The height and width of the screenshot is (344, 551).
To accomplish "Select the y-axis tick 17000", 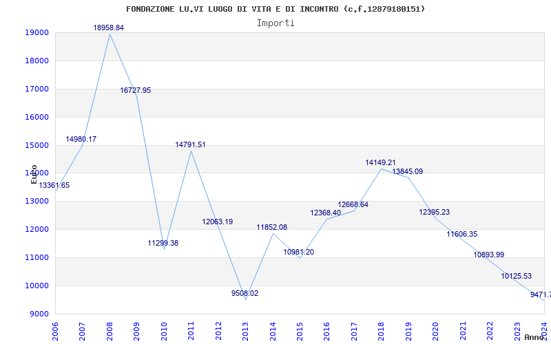I will [37, 89].
